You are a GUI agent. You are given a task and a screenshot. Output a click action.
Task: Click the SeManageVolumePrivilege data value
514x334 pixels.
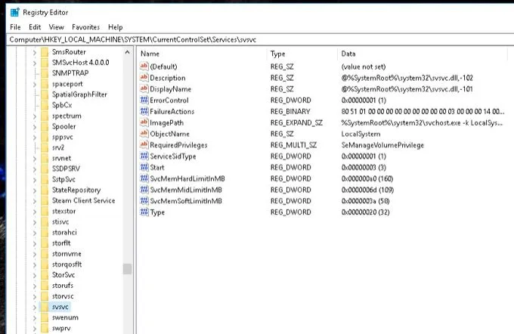click(x=382, y=145)
